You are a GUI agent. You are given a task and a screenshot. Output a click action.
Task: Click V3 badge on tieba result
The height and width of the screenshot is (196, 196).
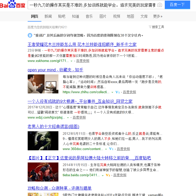pos(108,175)
